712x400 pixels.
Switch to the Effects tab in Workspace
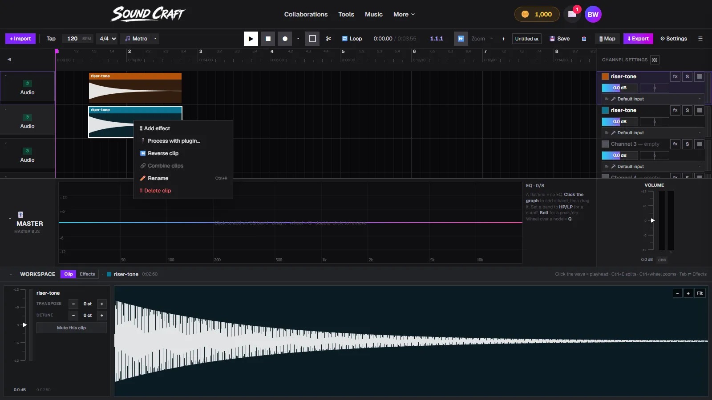click(87, 274)
